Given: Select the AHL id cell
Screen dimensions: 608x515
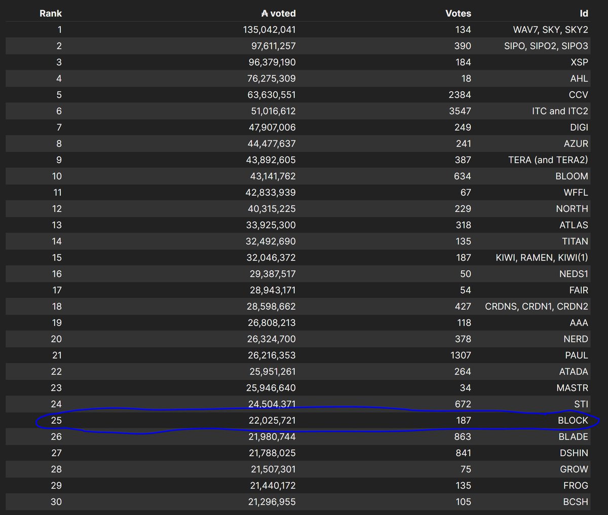Looking at the screenshot, I should (579, 79).
